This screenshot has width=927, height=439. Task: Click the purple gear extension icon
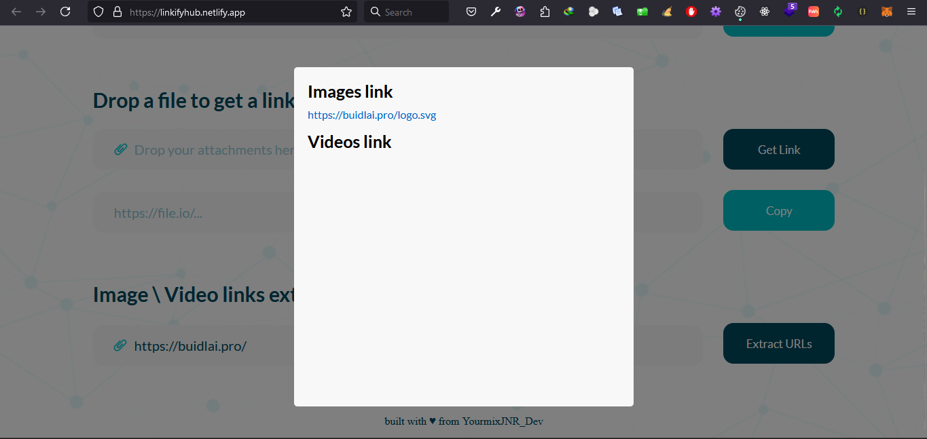point(715,12)
